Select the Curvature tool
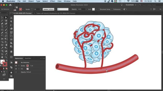 (x=6, y=24)
